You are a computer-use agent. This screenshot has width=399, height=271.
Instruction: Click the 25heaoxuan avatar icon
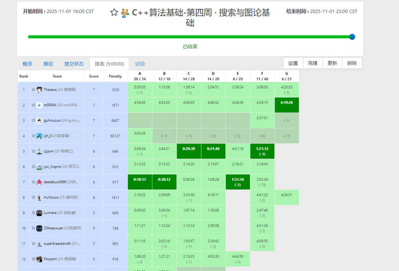tap(40, 228)
